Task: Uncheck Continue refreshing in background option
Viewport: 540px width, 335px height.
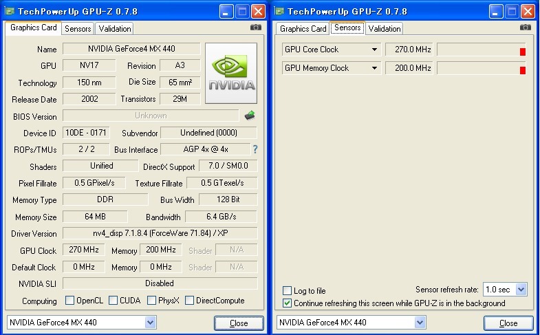Action: click(x=287, y=303)
